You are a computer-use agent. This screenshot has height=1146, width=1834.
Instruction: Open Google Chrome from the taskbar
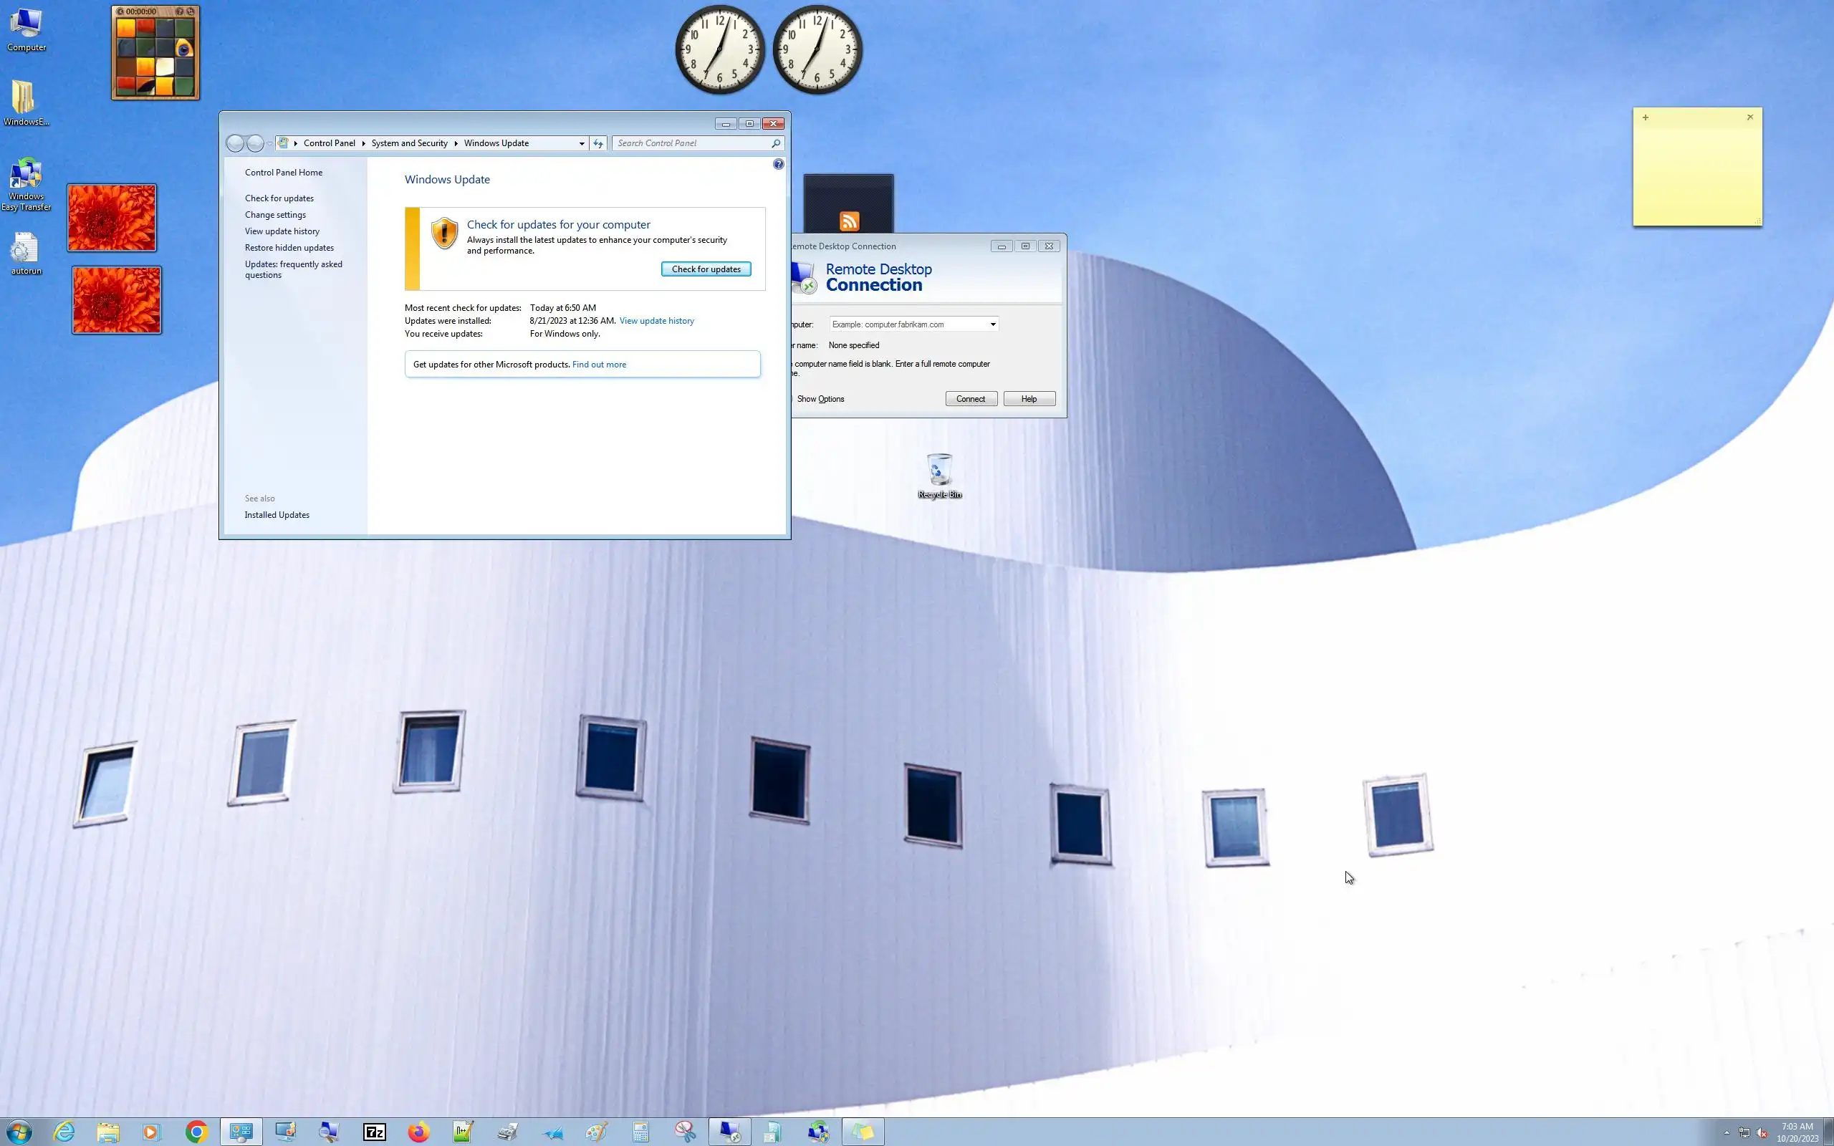tap(196, 1132)
